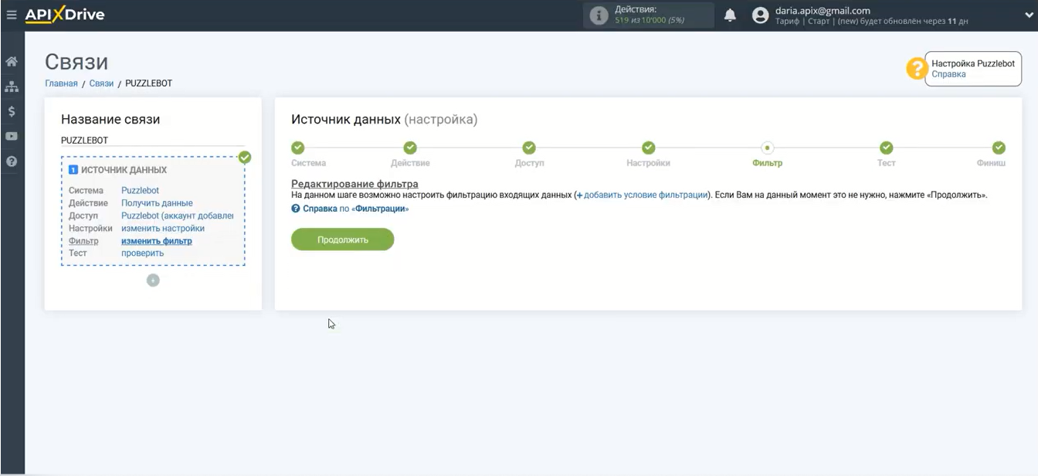The height and width of the screenshot is (476, 1038).
Task: Click the actions info icon
Action: (x=599, y=15)
